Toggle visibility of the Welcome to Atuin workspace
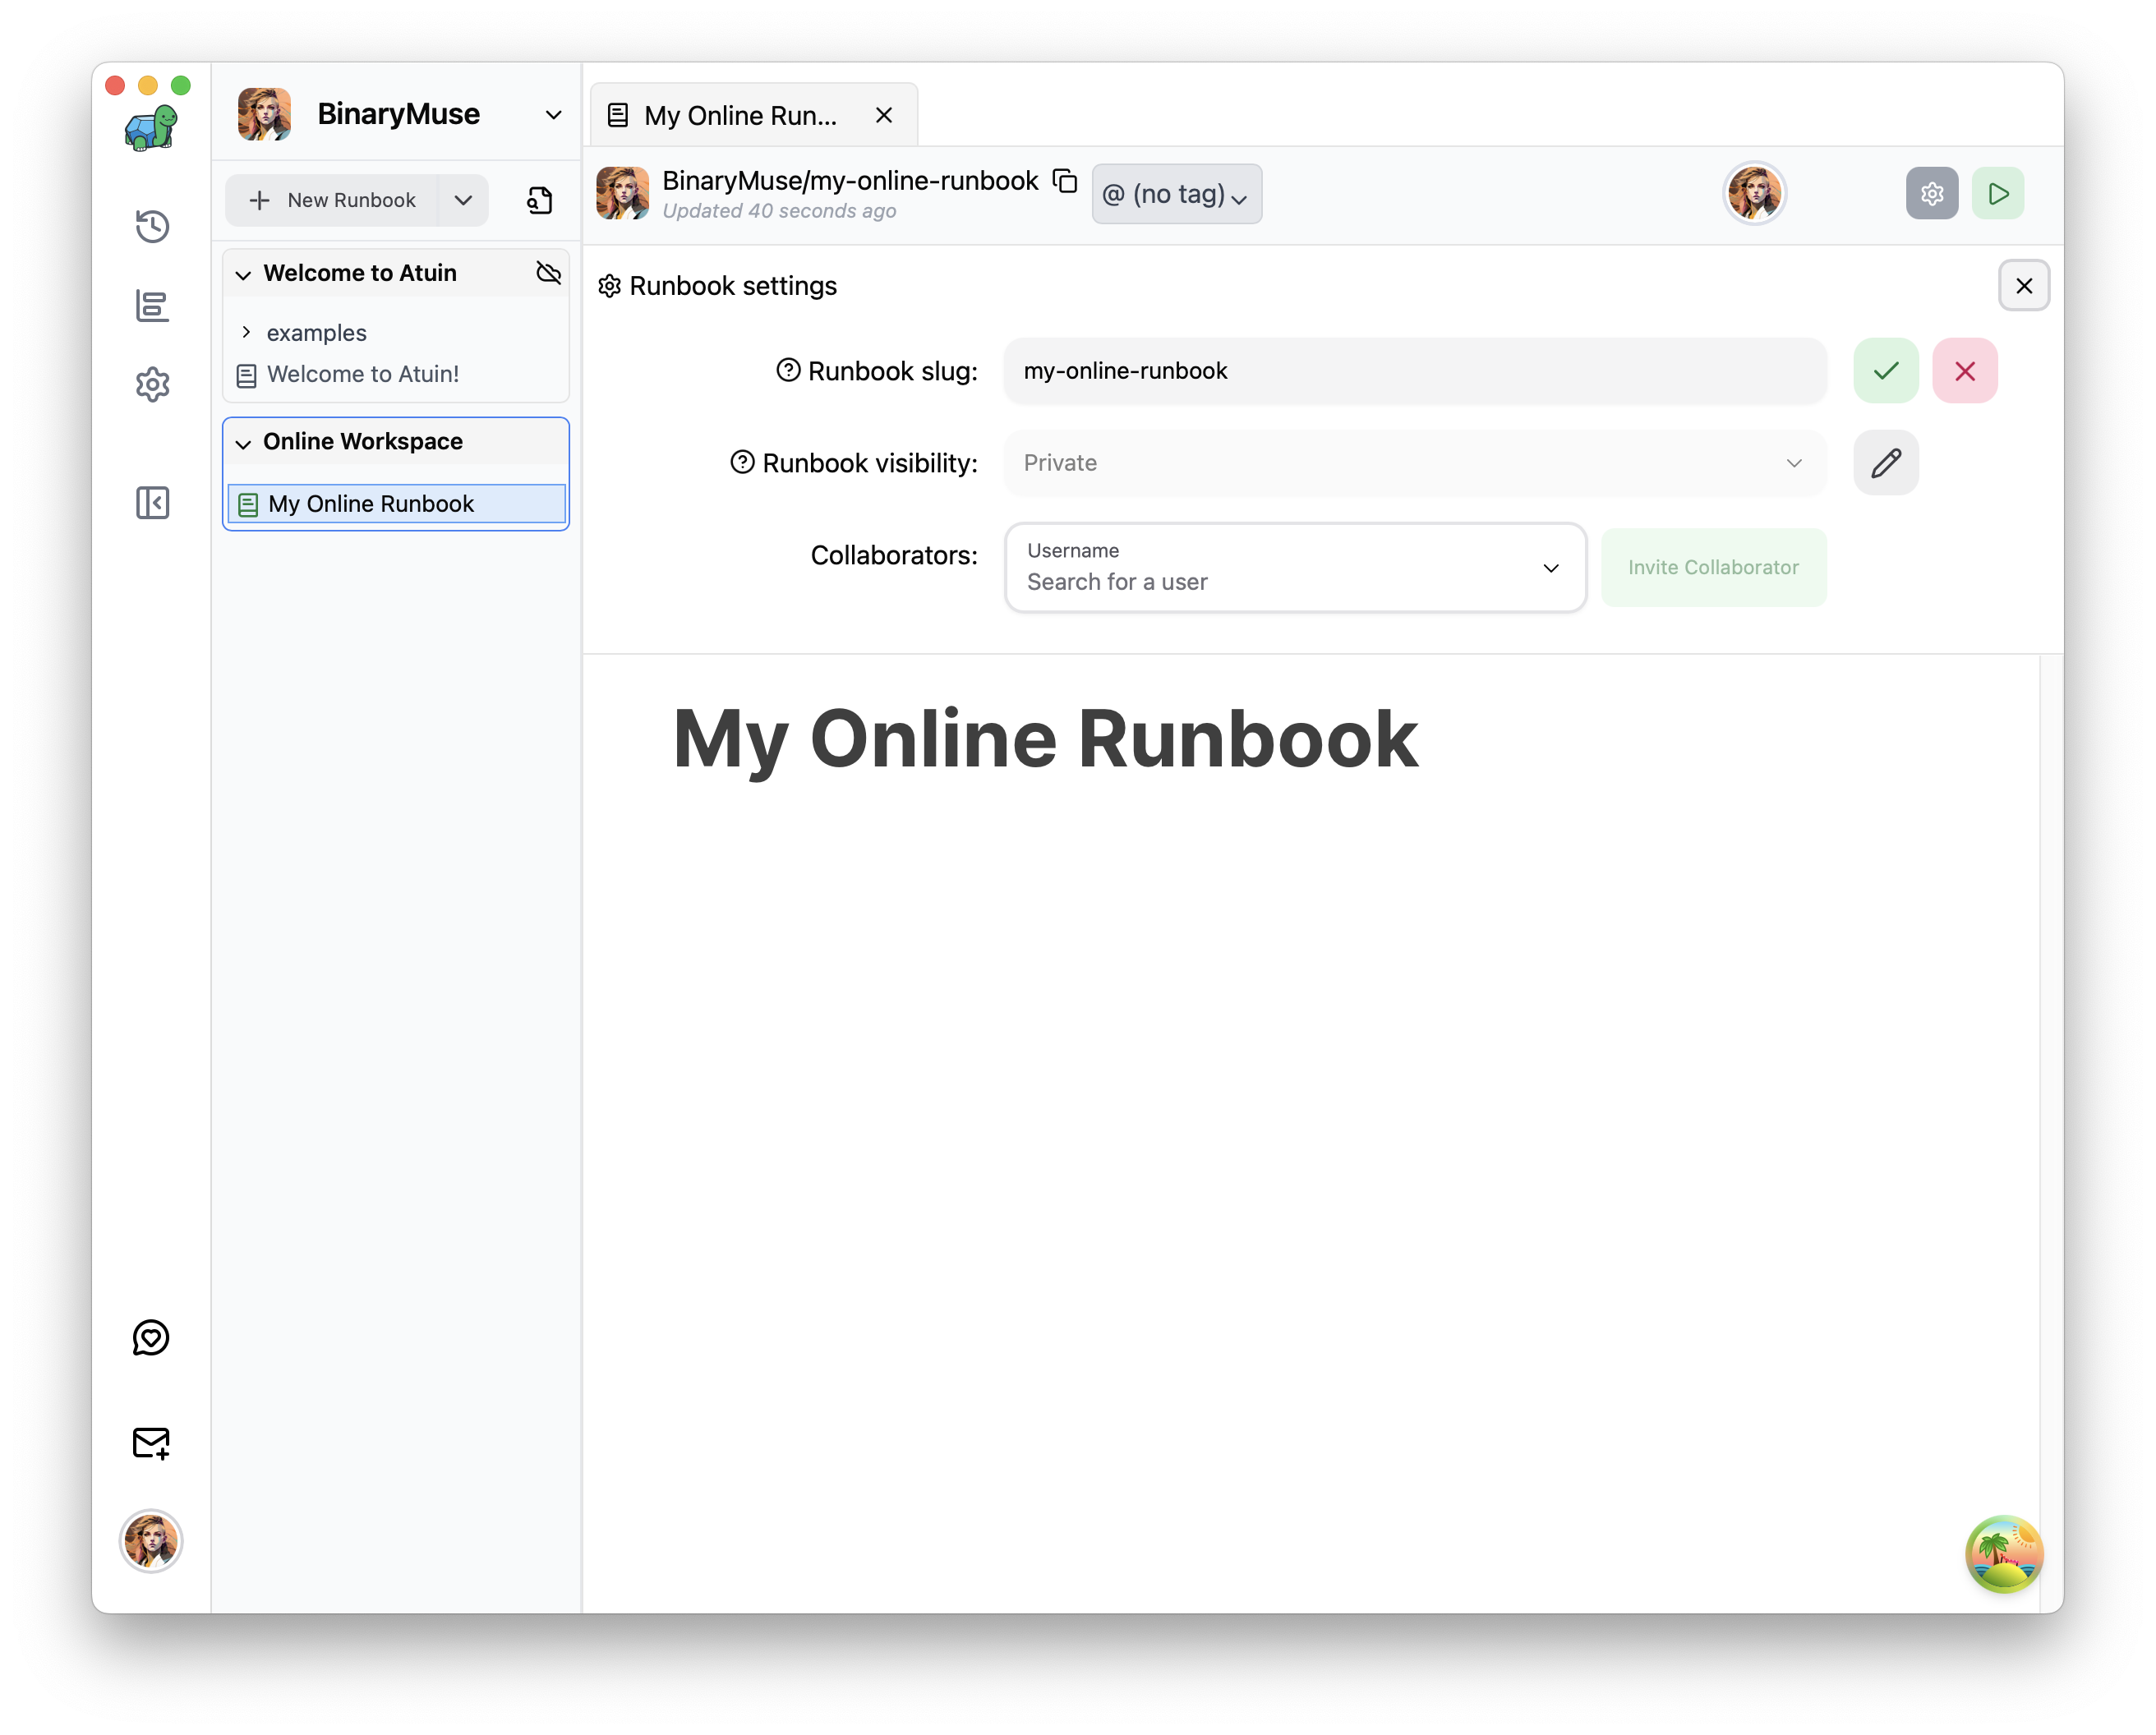 548,272
